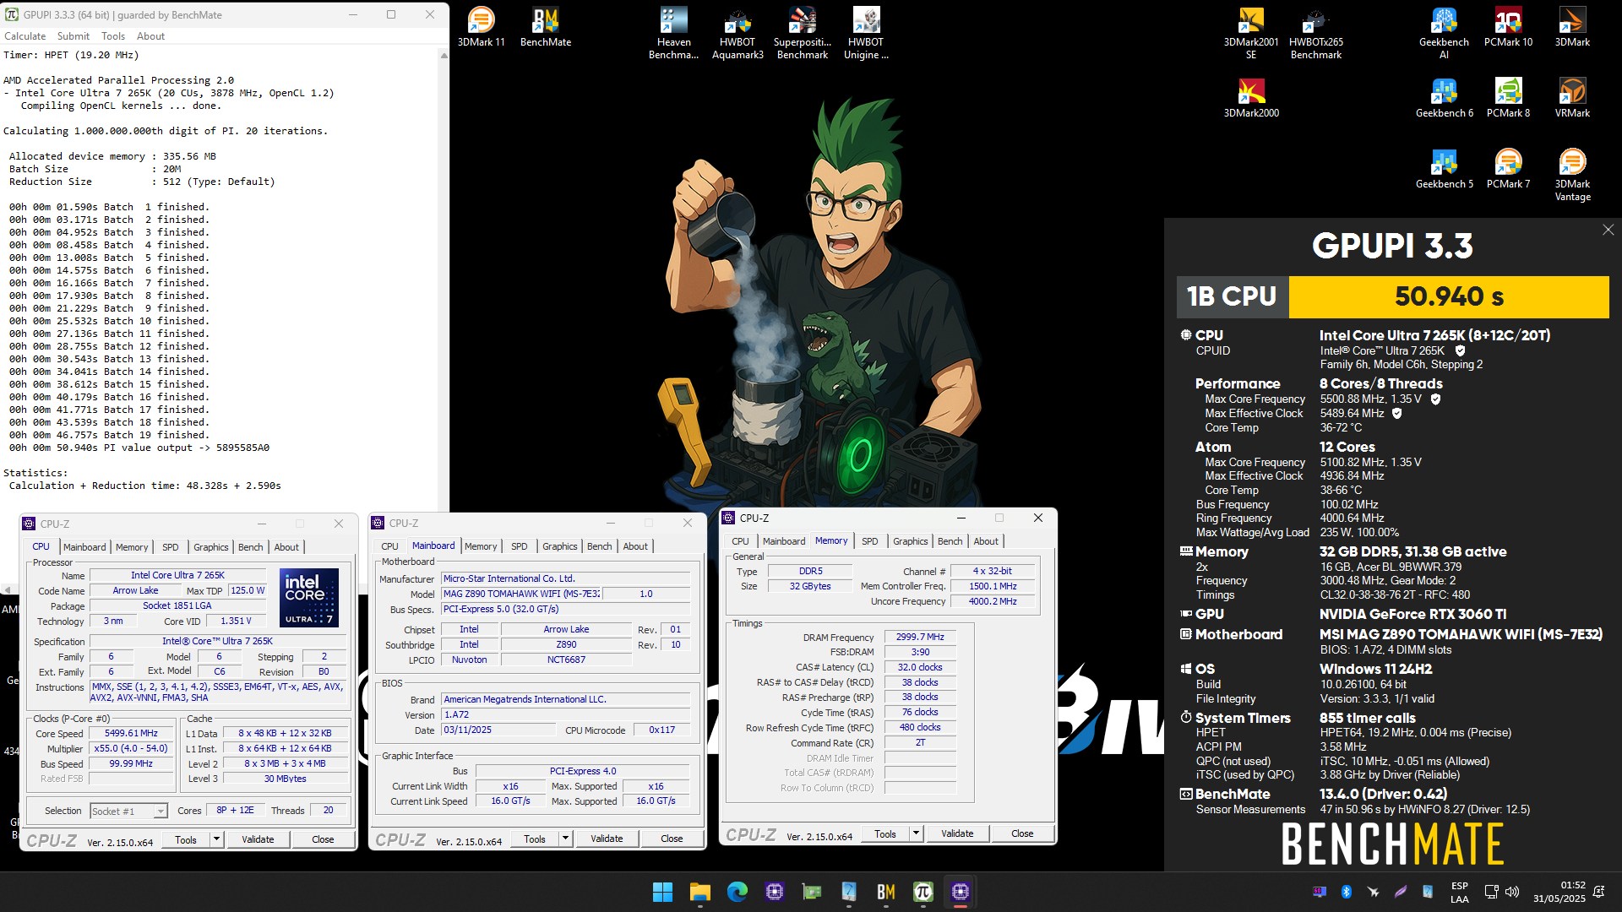Open the BenchMate desktop icon

coord(545,27)
